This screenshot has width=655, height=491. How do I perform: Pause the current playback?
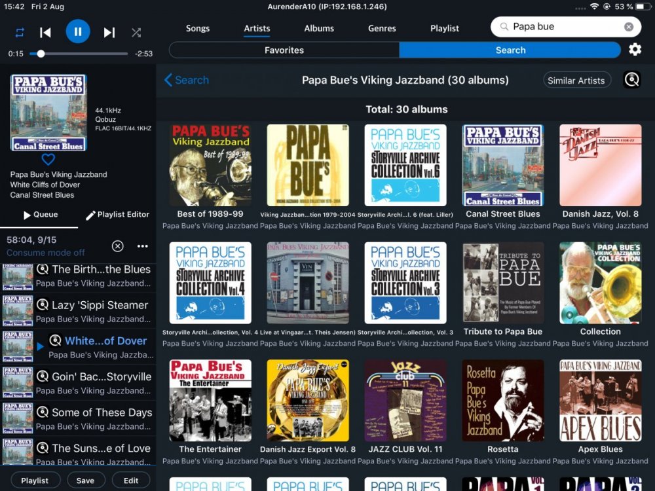(78, 31)
